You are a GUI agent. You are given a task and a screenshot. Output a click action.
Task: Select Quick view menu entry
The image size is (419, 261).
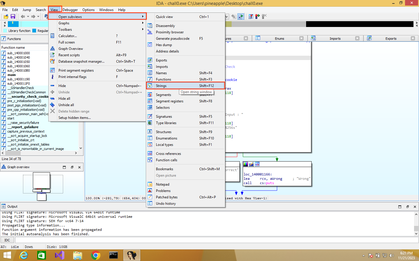[186, 17]
